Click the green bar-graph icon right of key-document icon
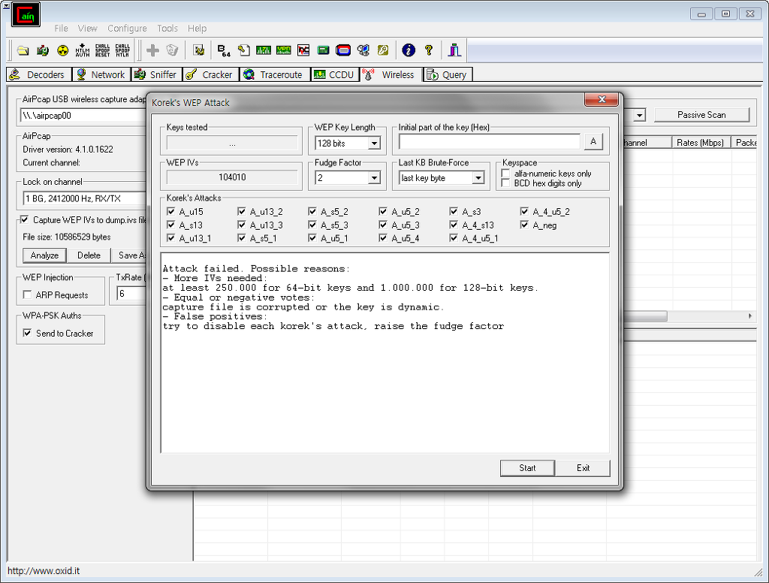This screenshot has width=769, height=583. tap(264, 50)
